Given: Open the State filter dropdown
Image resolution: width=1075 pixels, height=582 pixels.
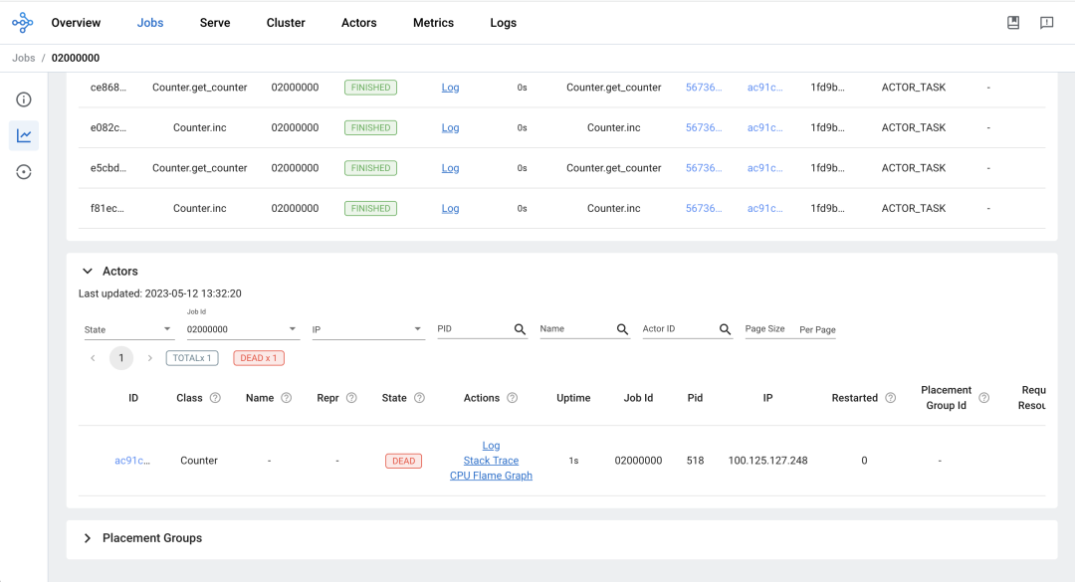Looking at the screenshot, I should point(128,329).
